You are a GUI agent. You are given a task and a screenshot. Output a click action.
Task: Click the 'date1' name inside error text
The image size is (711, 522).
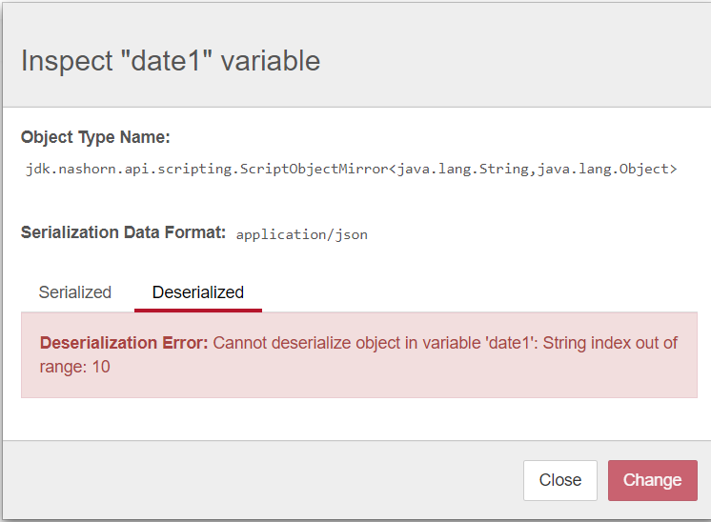[x=512, y=343]
